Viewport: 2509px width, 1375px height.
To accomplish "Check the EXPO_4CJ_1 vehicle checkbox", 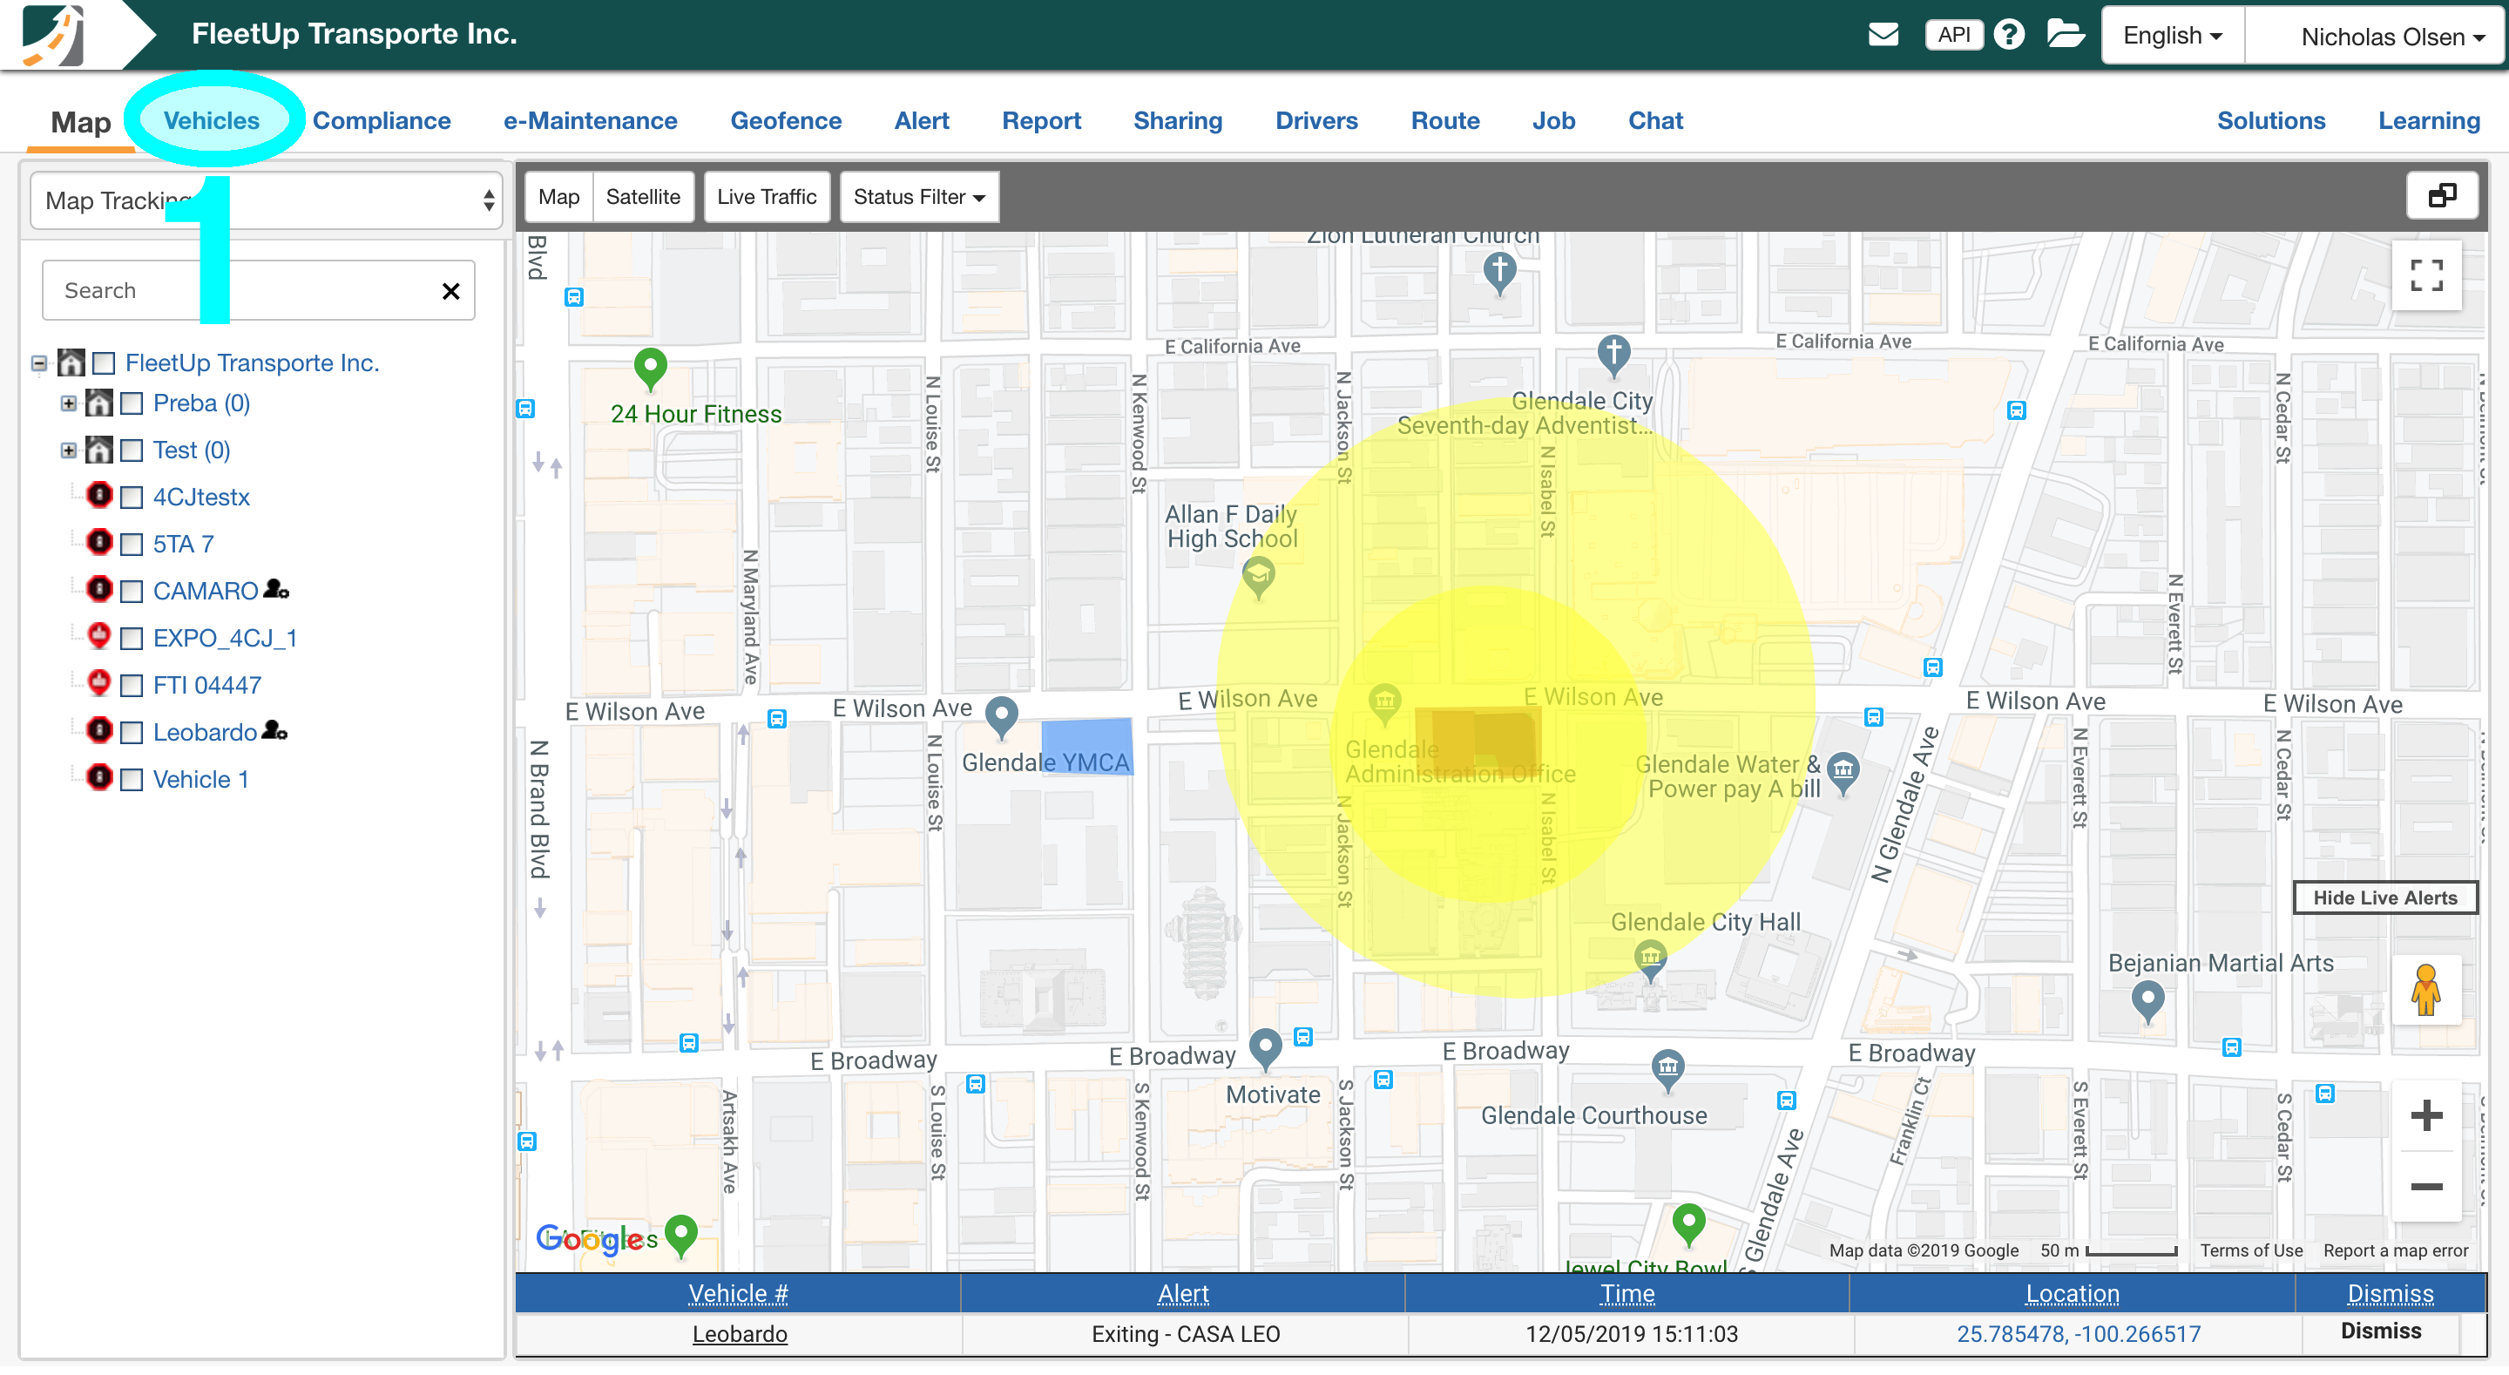I will (132, 640).
